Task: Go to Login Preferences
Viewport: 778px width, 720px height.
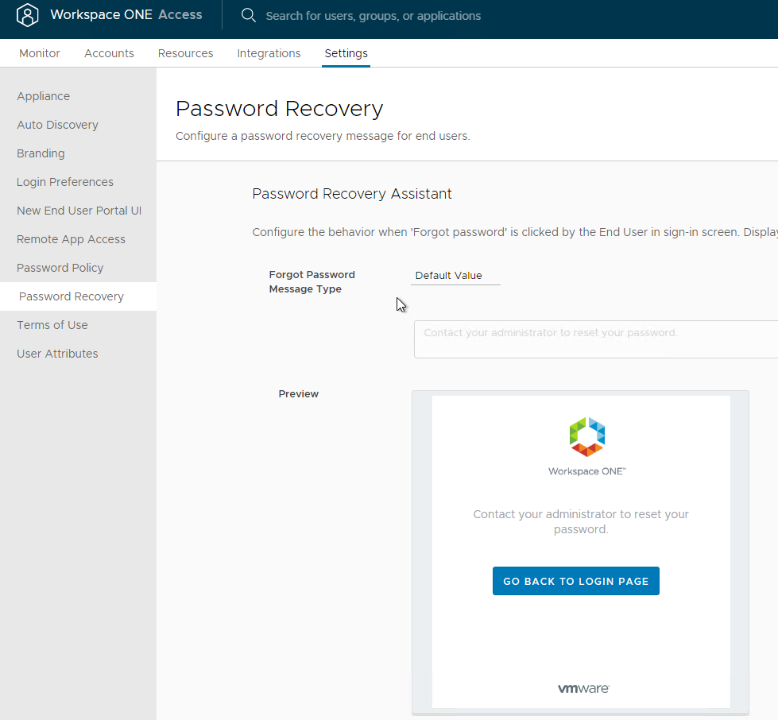Action: pyautogui.click(x=65, y=182)
